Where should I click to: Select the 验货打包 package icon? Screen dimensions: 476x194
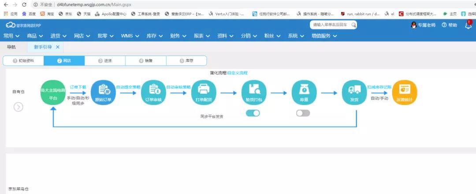(254, 92)
